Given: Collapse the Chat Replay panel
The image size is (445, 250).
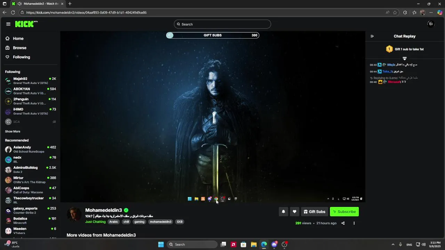Looking at the screenshot, I should [x=372, y=36].
